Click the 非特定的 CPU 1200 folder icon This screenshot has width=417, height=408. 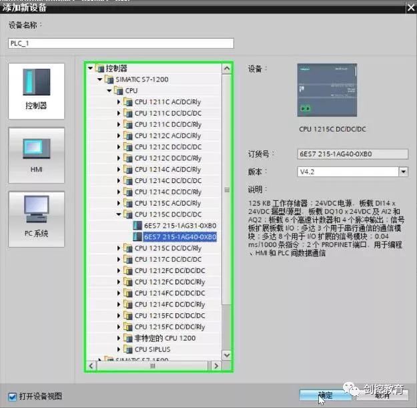tap(128, 338)
